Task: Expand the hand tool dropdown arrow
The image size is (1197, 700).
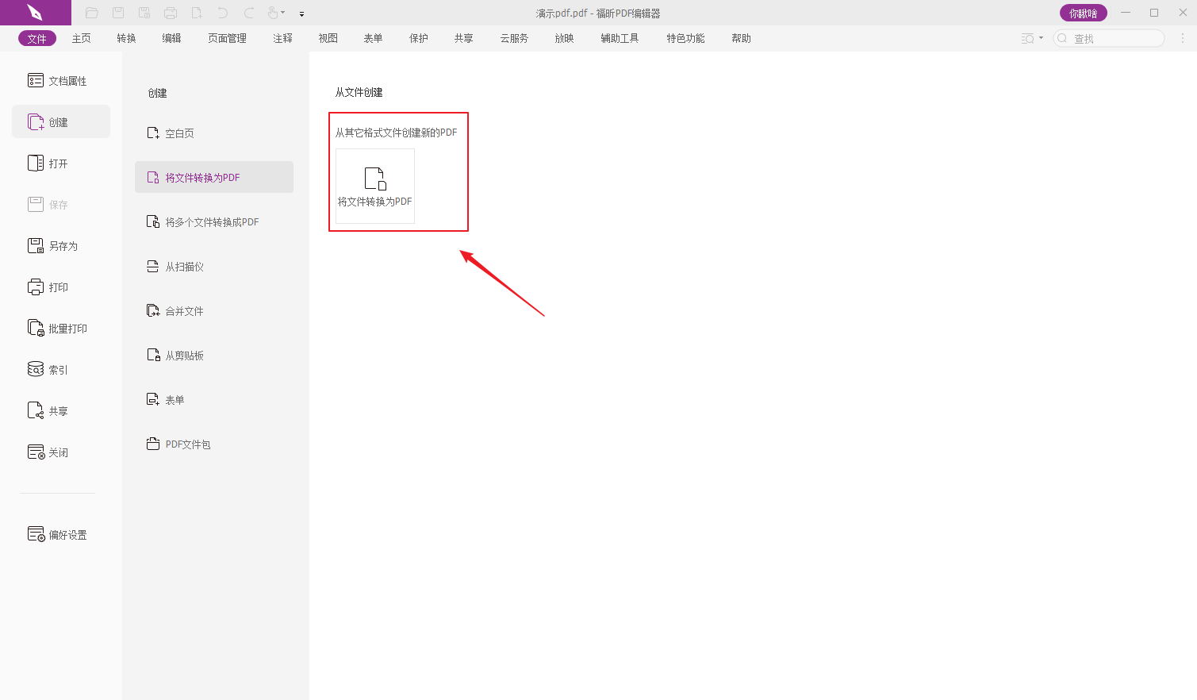Action: [283, 13]
